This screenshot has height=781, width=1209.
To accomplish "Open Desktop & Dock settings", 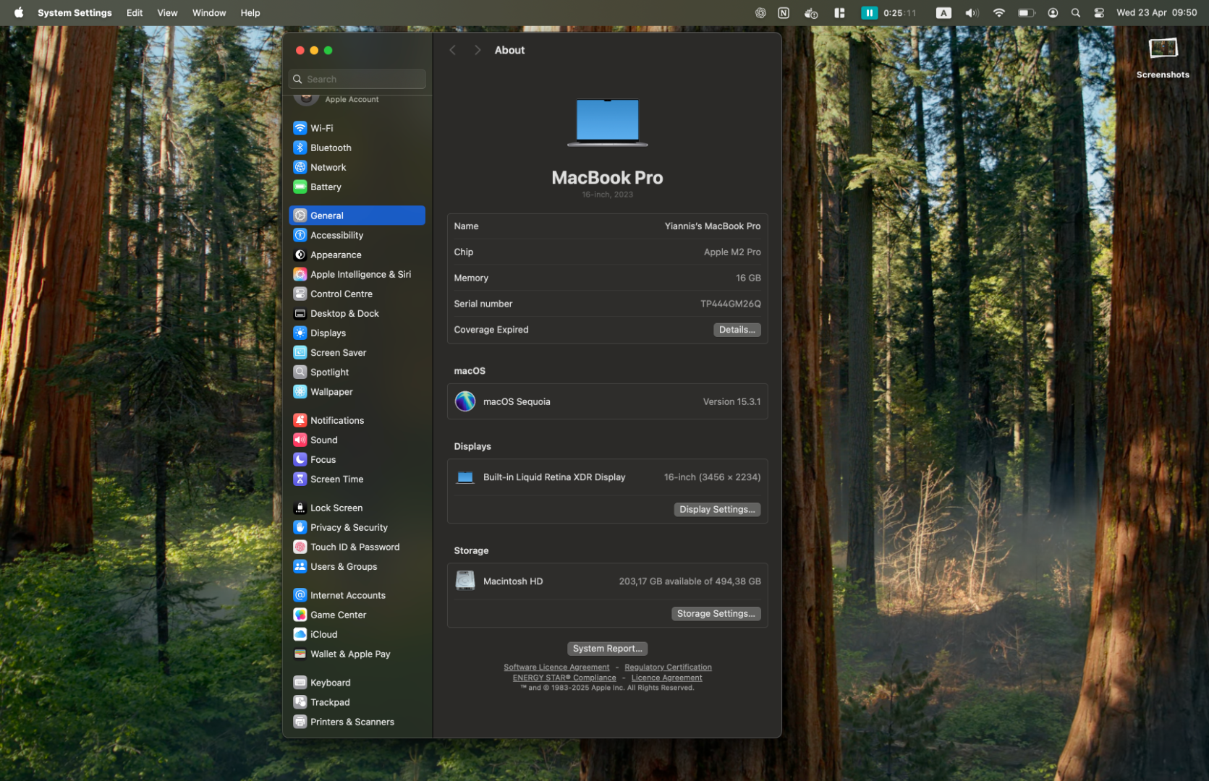I will point(357,313).
